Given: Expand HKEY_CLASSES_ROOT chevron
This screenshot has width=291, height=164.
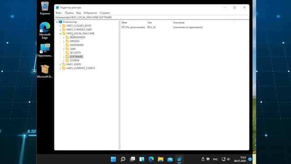Looking at the screenshot, I should pos(60,26).
